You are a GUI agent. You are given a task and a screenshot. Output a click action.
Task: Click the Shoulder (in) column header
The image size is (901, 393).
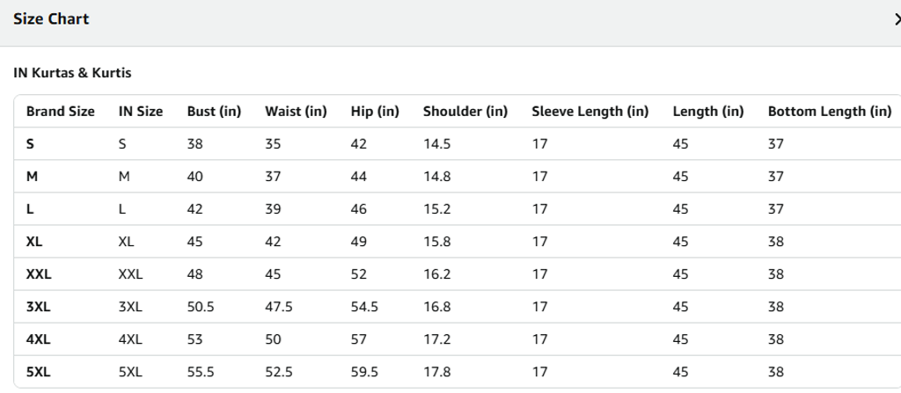pyautogui.click(x=465, y=112)
